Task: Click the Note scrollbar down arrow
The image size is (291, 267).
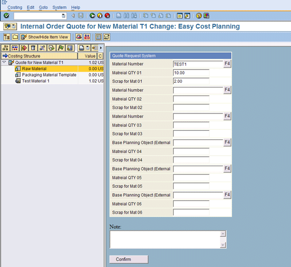Action: 223,245
